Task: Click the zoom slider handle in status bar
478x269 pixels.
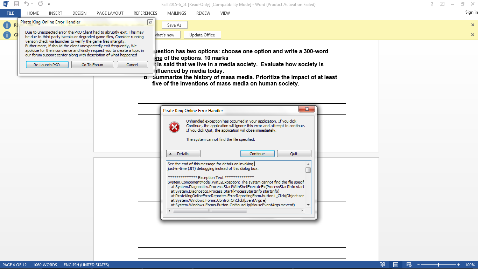Action: [438, 265]
